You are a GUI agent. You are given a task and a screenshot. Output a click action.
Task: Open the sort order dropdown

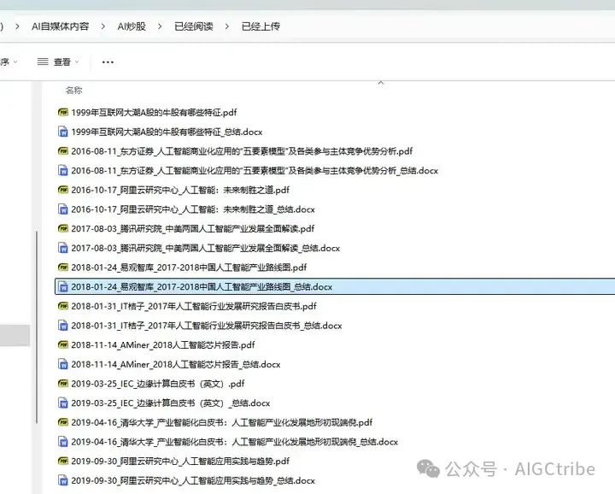(x=9, y=62)
